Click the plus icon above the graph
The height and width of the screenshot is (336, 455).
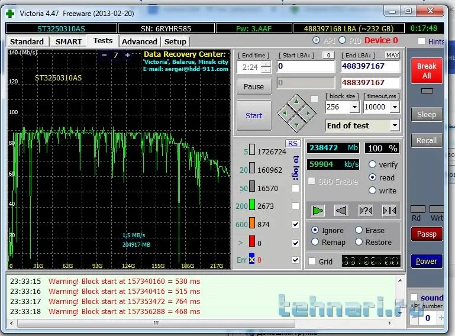[127, 55]
